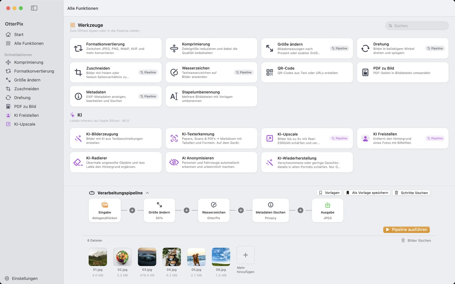Viewport: 455px width, 284px height.
Task: Click the KI-Upscale card icon
Action: [270, 138]
